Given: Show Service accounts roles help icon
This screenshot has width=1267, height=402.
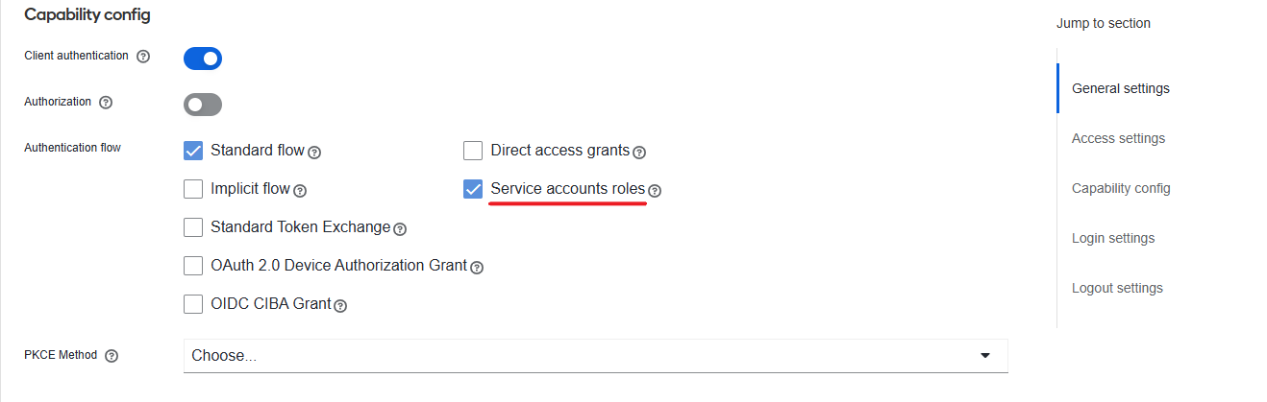Looking at the screenshot, I should pos(655,190).
